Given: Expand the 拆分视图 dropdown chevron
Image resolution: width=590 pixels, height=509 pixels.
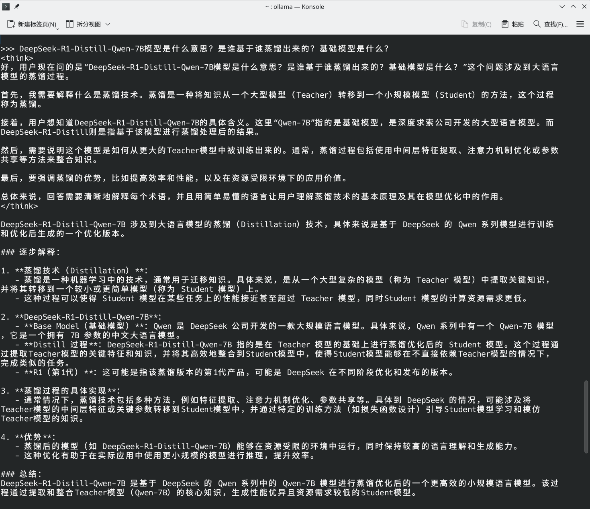Looking at the screenshot, I should 108,24.
